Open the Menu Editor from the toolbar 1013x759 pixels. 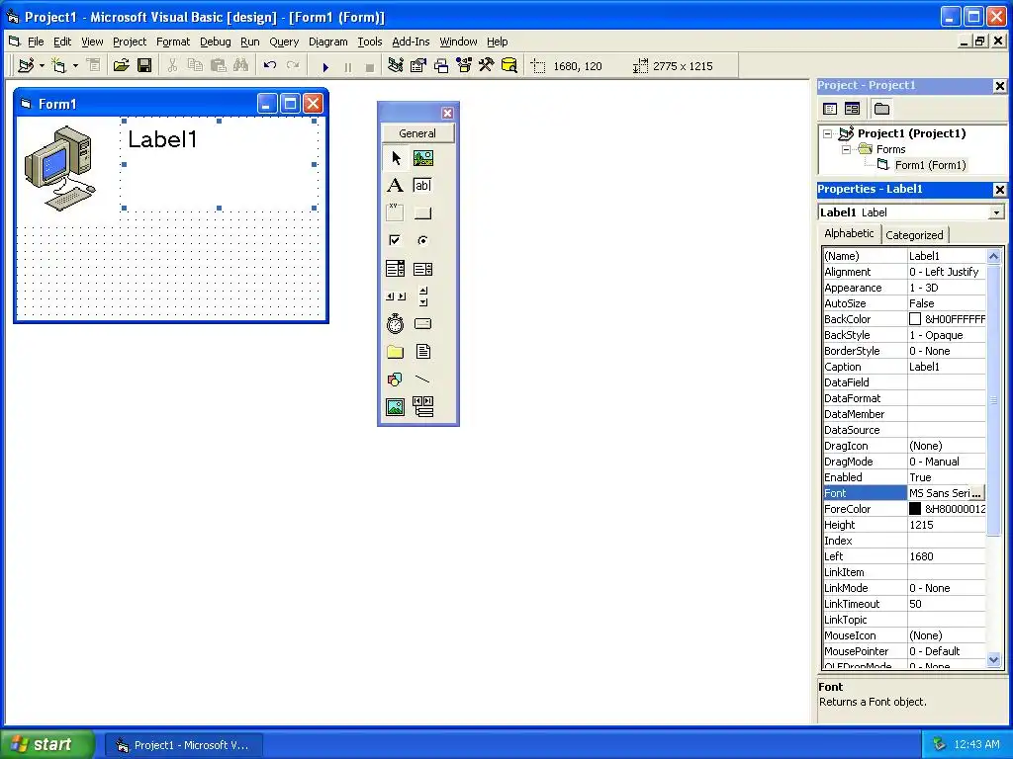[93, 66]
